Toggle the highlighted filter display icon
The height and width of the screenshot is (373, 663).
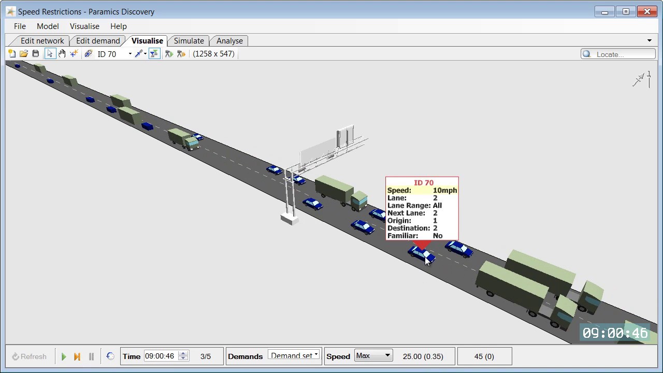pyautogui.click(x=154, y=53)
